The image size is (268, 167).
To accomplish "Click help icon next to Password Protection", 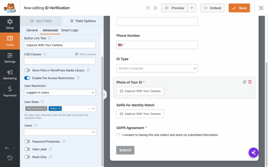I will pyautogui.click(x=64, y=141).
